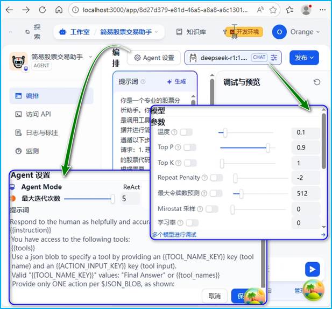Toggle the Mirostat 采样 switch
332x309 pixels.
211,209
